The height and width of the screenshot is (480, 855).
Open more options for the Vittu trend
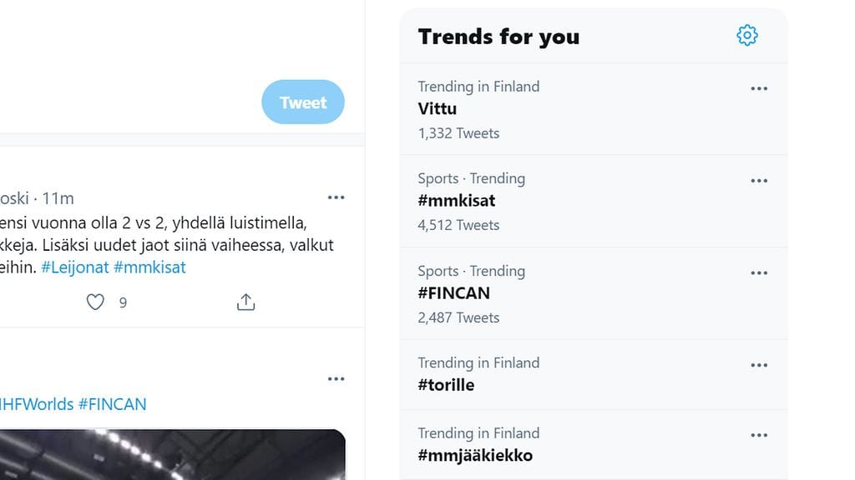click(x=758, y=88)
